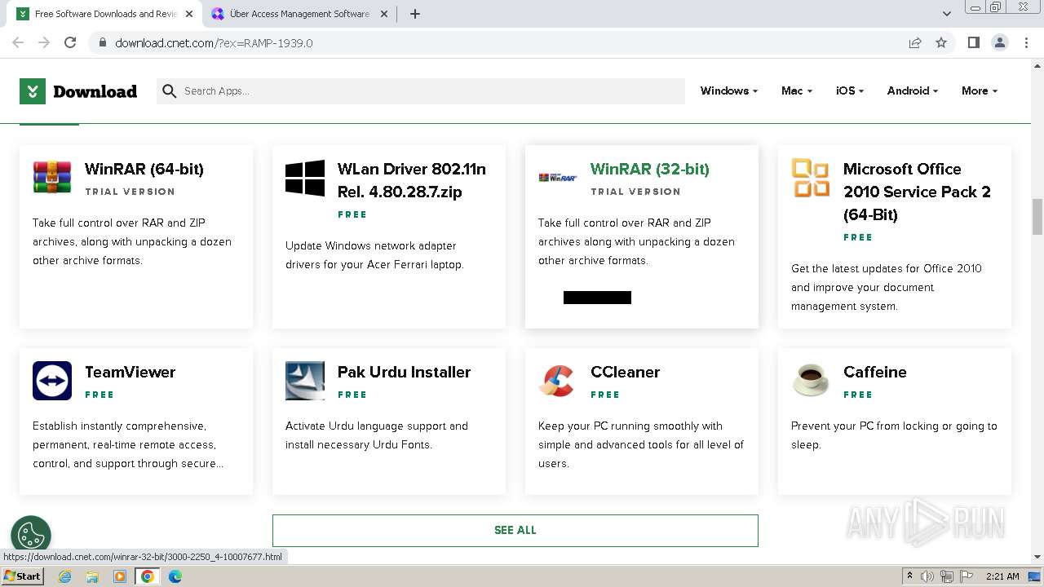Screen dimensions: 1044x587
Task: Click the Microsoft Office 2010 icon
Action: (811, 178)
